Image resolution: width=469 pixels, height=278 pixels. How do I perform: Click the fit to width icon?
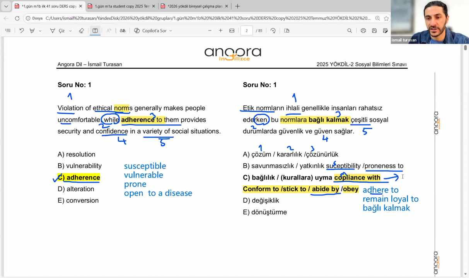232,31
